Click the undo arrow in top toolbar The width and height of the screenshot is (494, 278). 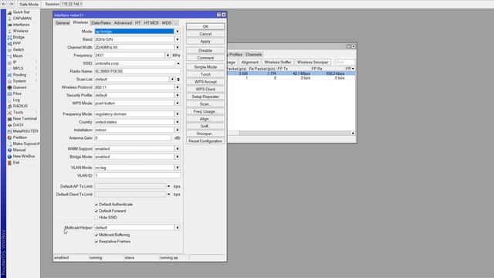coord(4,4)
